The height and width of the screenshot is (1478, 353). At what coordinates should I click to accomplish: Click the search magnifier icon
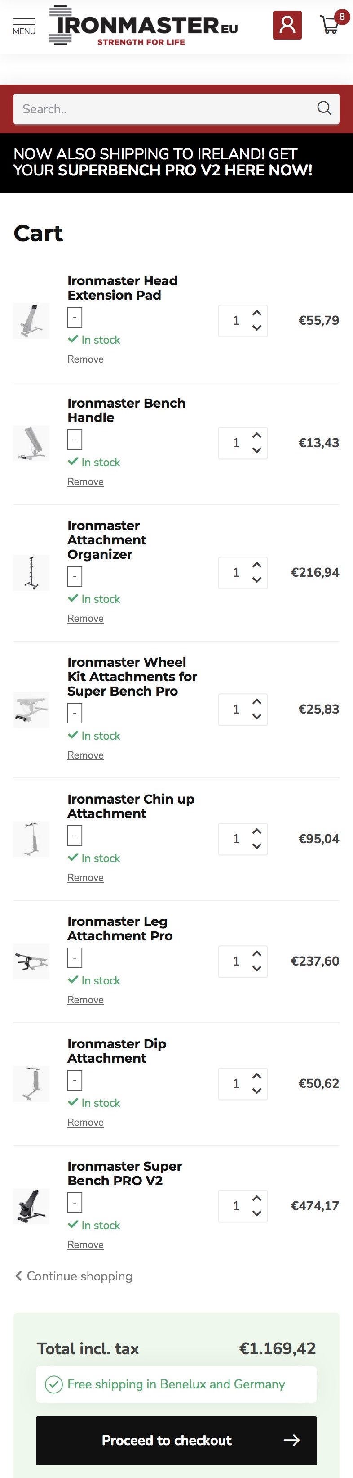[324, 108]
